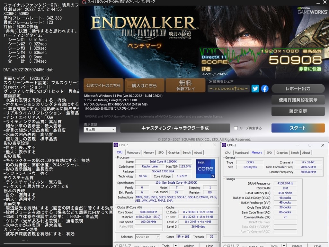Screen dimensions: 329x247
Task: Click Close button in left CPU-Z
Action: (209, 245)
